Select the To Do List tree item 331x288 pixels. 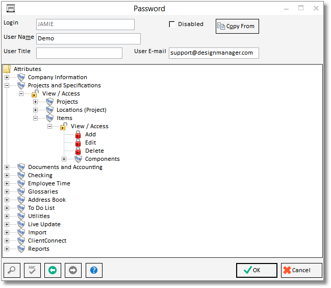tap(41, 208)
